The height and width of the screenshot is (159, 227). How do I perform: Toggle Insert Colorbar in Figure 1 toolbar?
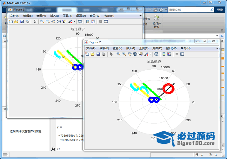87,22
